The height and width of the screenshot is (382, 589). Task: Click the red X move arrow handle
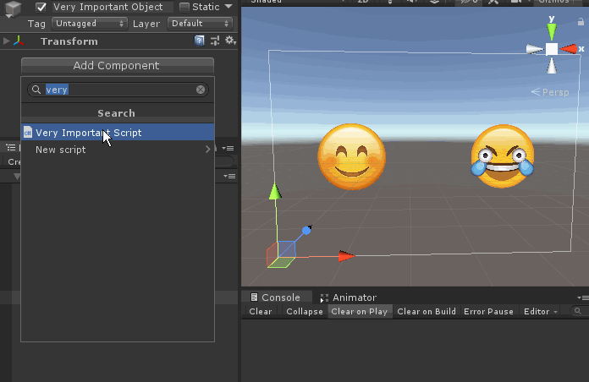click(347, 256)
